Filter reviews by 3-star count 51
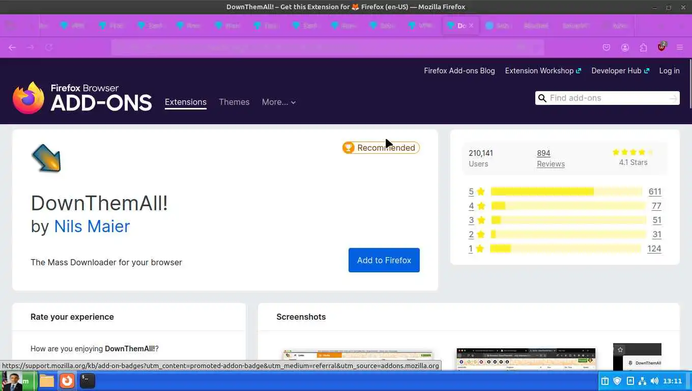Image resolution: width=692 pixels, height=391 pixels. tap(657, 220)
